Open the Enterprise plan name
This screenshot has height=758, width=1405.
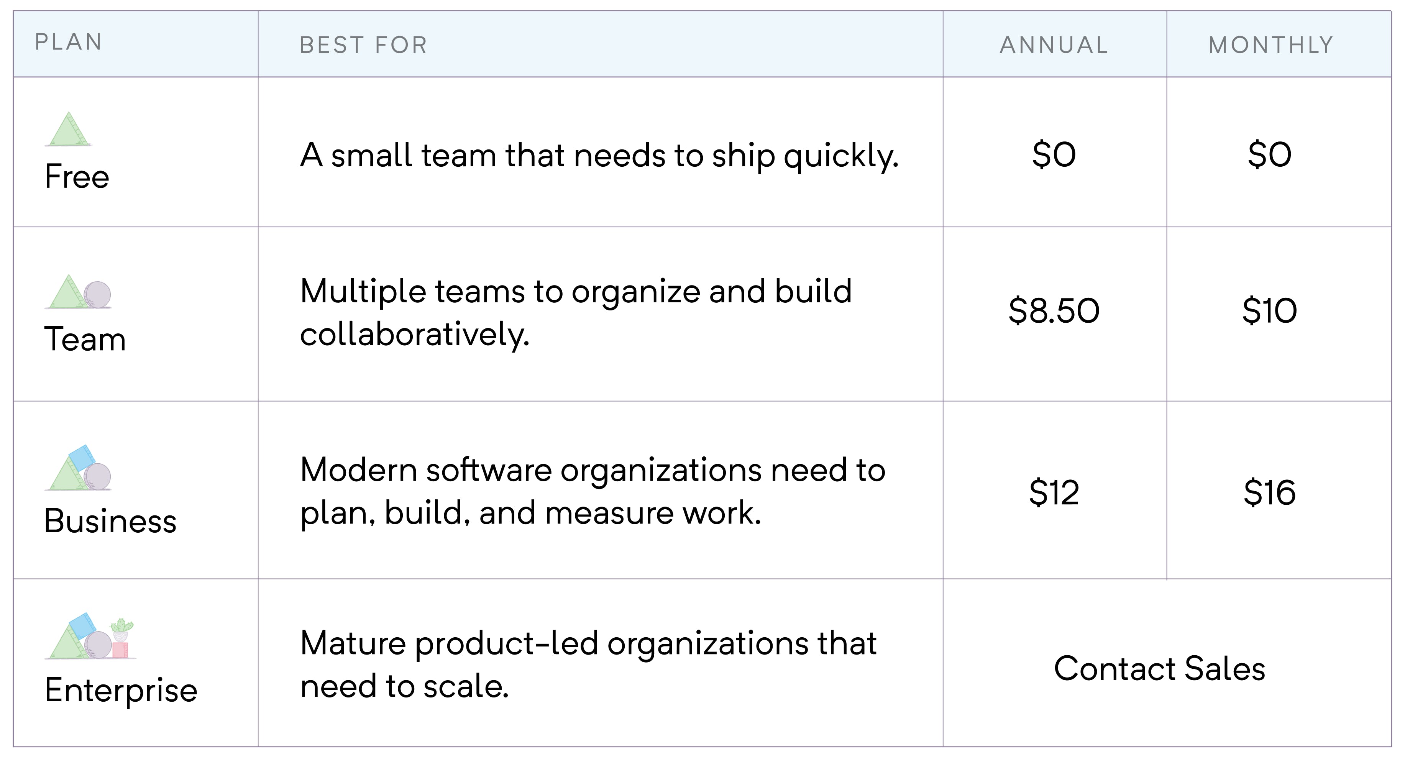(121, 691)
